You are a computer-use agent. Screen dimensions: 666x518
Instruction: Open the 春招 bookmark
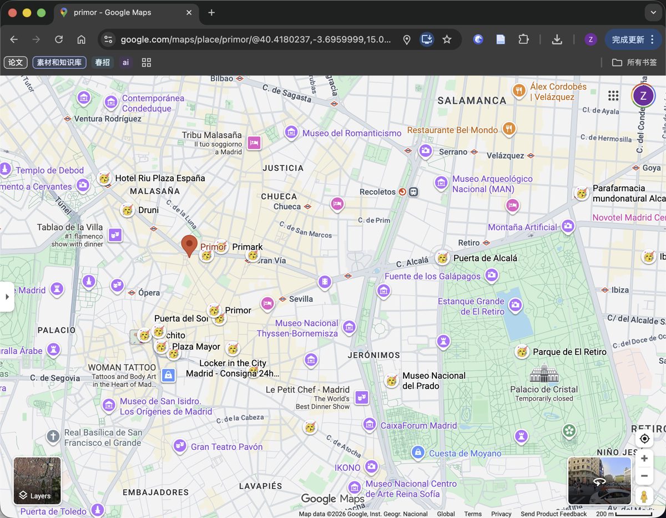click(x=102, y=63)
